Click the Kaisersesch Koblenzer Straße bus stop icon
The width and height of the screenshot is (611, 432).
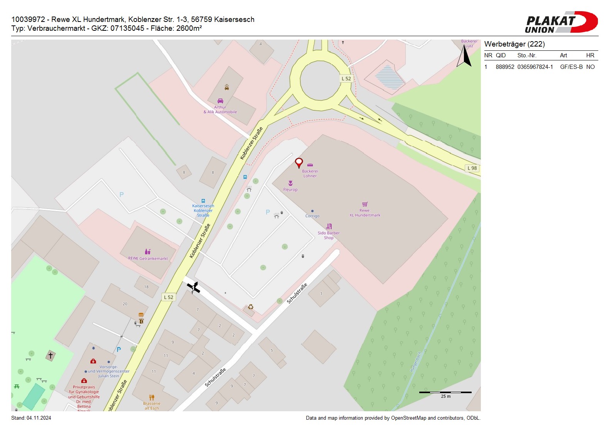click(x=203, y=201)
